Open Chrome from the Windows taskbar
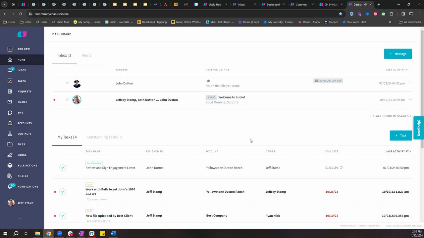This screenshot has height=238, width=424. pyautogui.click(x=49, y=234)
